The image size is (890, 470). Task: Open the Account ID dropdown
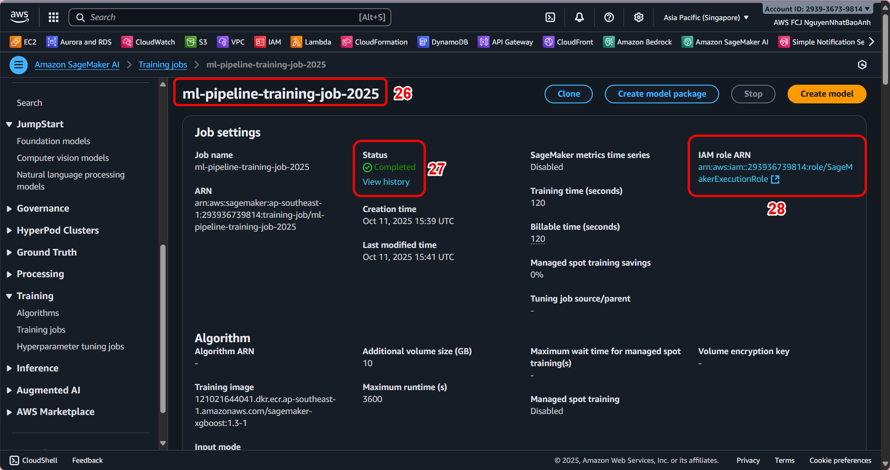pyautogui.click(x=817, y=9)
